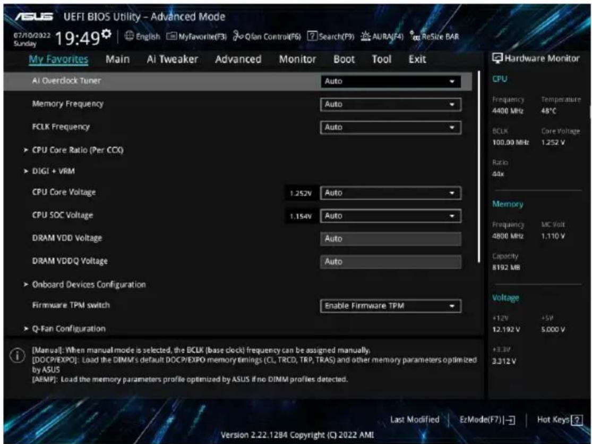Open the Tool tab
Viewport: 592px width, 444px height.
click(381, 60)
